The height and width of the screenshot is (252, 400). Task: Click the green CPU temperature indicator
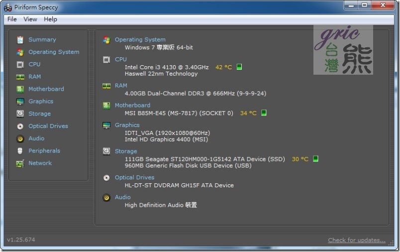tap(239, 67)
